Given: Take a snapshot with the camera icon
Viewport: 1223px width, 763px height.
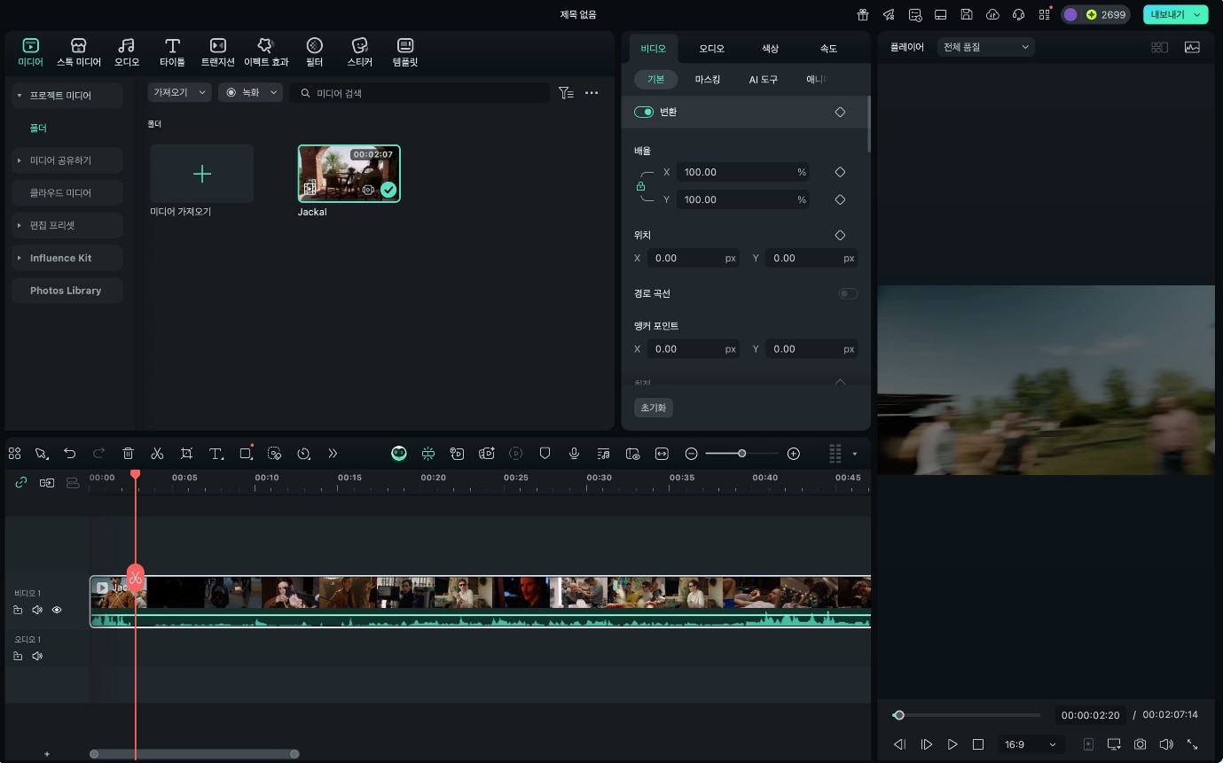Looking at the screenshot, I should click(1141, 744).
